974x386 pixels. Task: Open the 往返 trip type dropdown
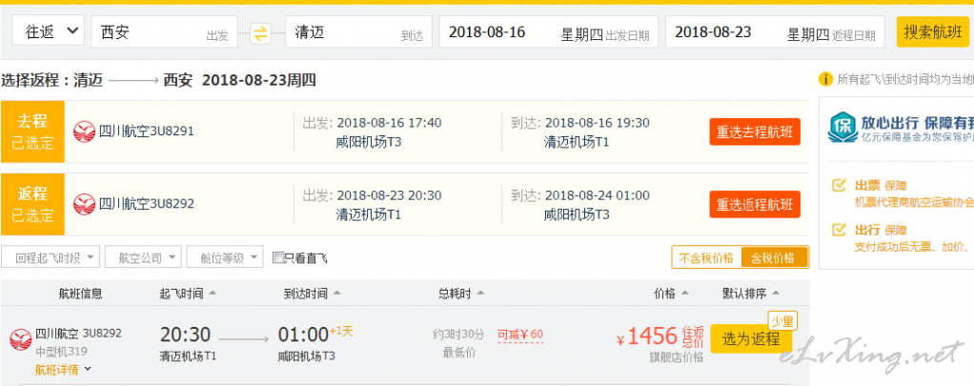tap(49, 31)
